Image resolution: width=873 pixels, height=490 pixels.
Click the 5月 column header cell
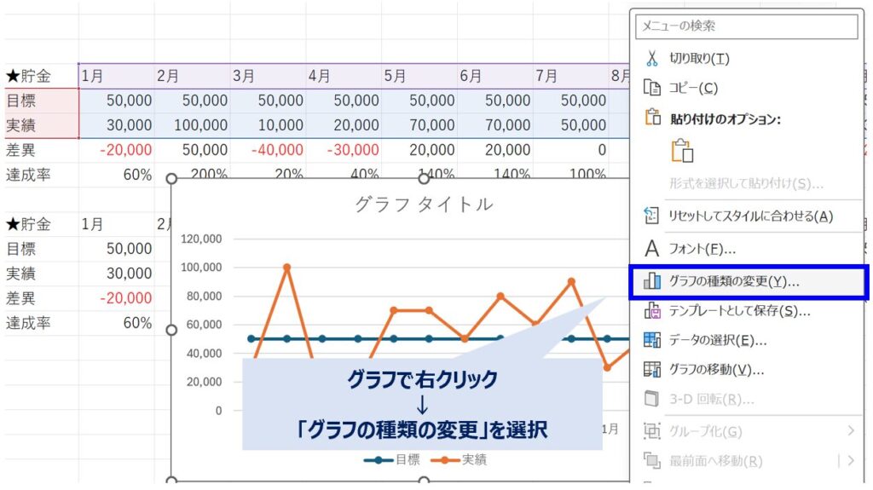(x=419, y=76)
